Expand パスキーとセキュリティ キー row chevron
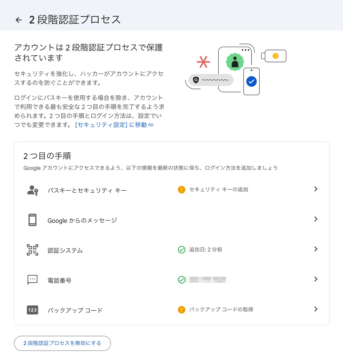The image size is (343, 358). 316,189
